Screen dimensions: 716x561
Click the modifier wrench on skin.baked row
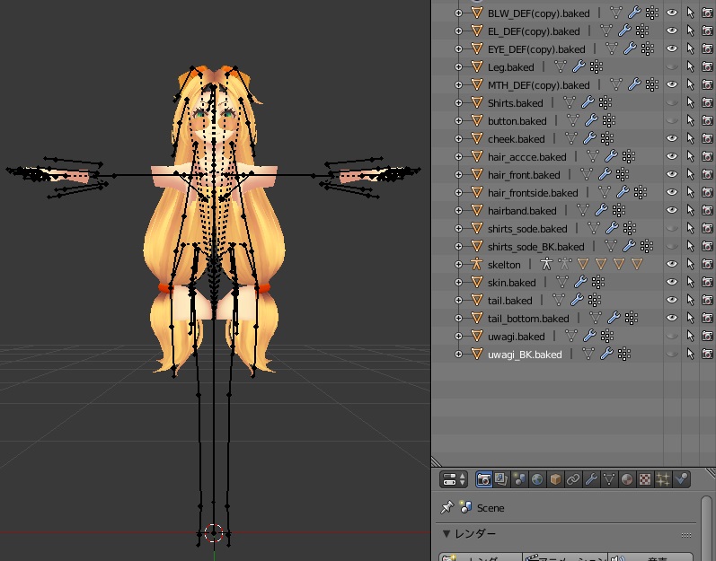click(x=580, y=282)
